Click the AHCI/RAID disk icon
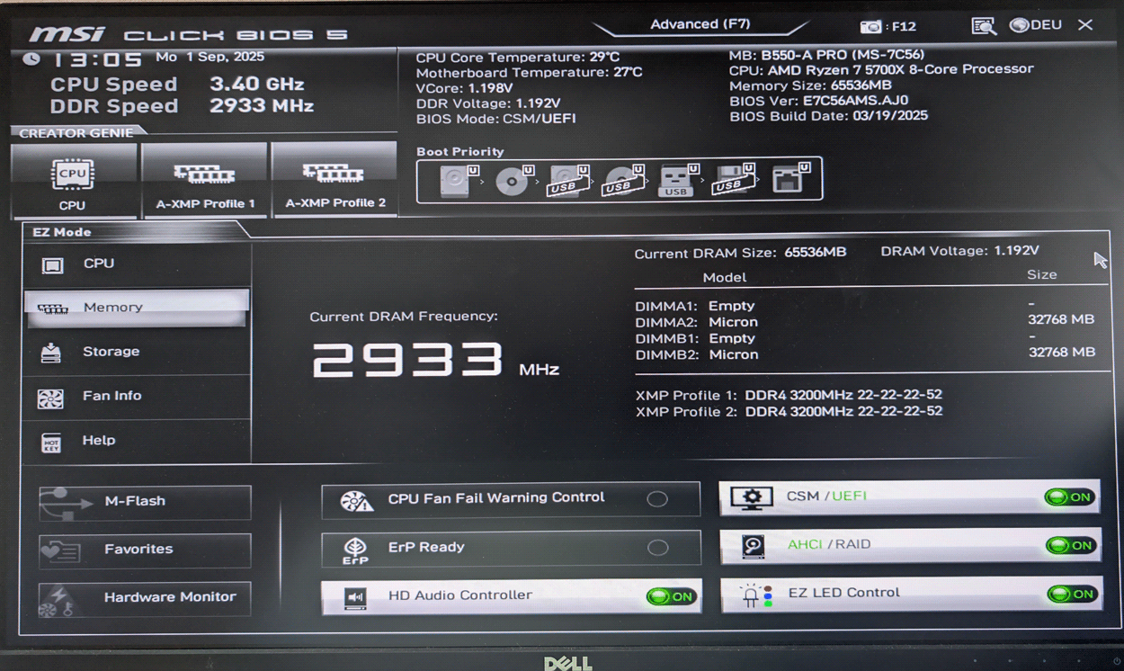The width and height of the screenshot is (1124, 671). pos(754,546)
